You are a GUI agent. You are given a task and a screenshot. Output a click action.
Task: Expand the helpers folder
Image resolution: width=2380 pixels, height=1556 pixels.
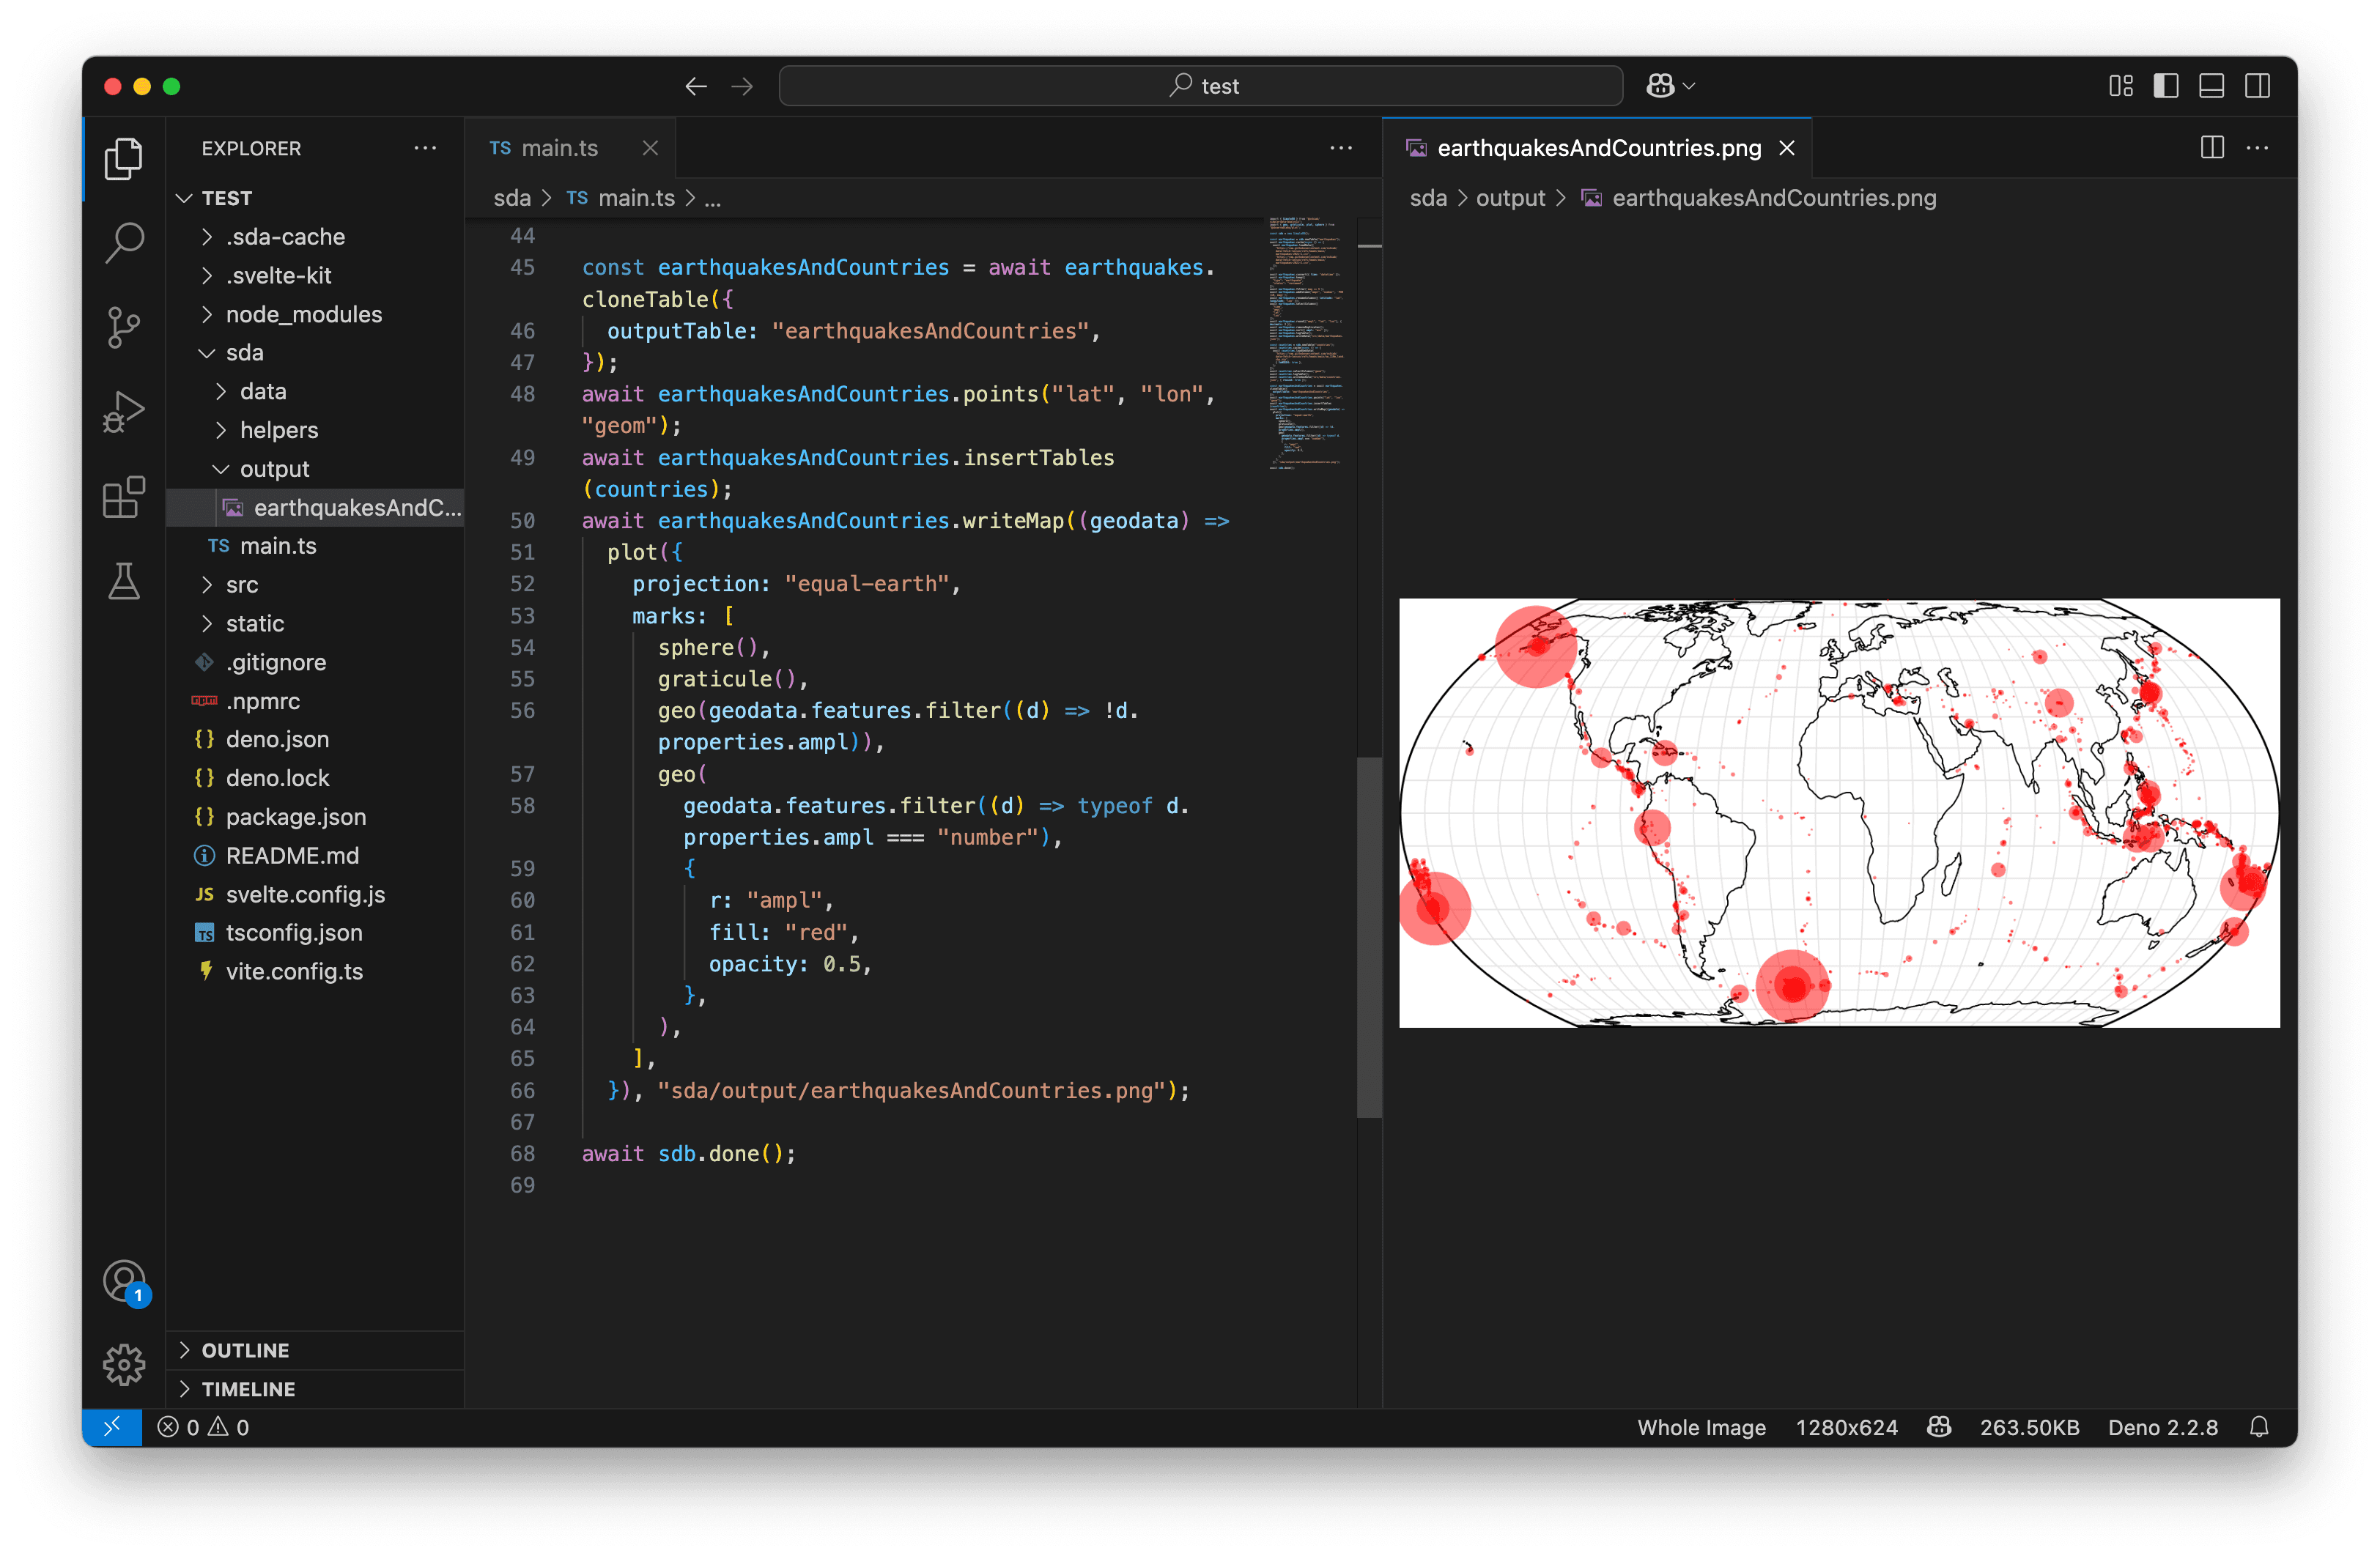pos(315,430)
